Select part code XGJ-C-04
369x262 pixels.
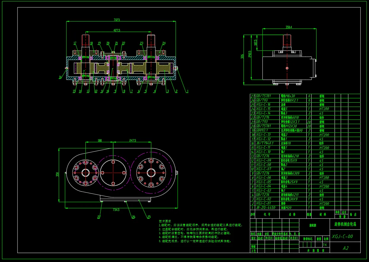263,186
